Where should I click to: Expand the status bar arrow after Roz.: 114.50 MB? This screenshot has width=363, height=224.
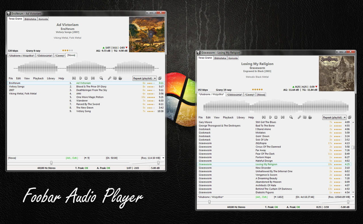point(163,158)
